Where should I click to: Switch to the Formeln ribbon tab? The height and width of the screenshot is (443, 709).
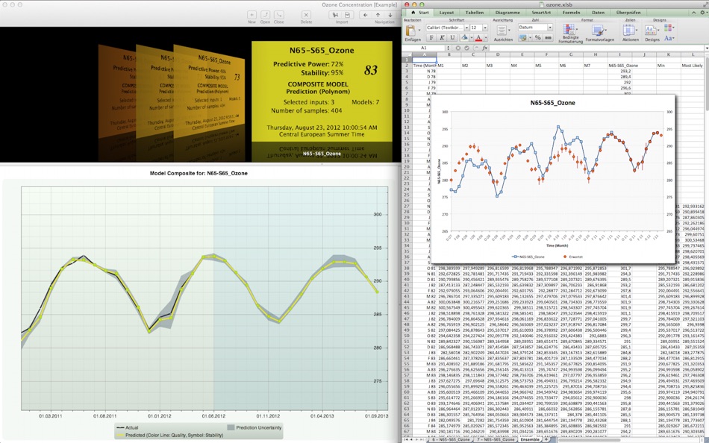571,13
